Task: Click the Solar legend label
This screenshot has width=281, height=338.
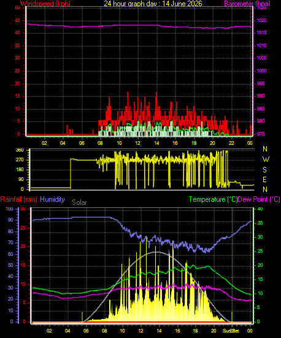Action: coord(79,202)
